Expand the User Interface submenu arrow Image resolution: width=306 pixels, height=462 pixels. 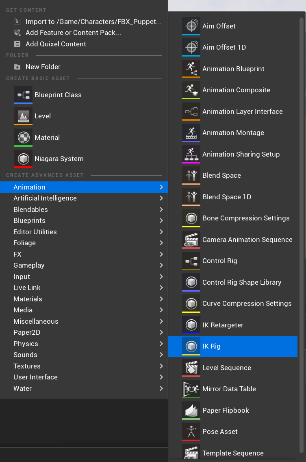161,377
